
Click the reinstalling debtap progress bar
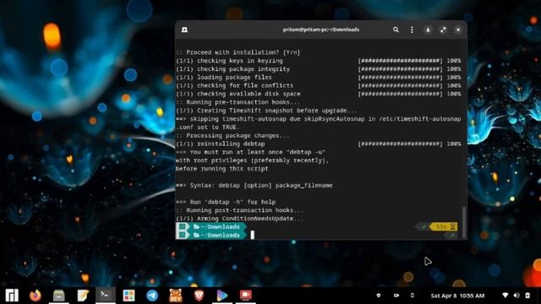click(x=400, y=144)
